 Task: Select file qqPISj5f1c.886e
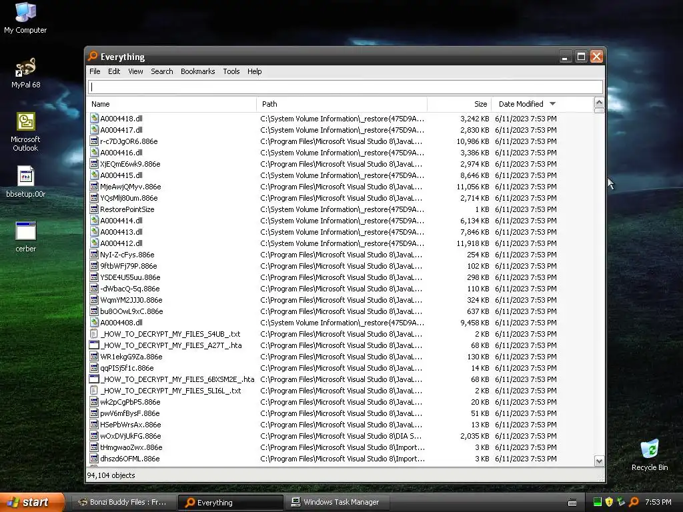tap(127, 368)
